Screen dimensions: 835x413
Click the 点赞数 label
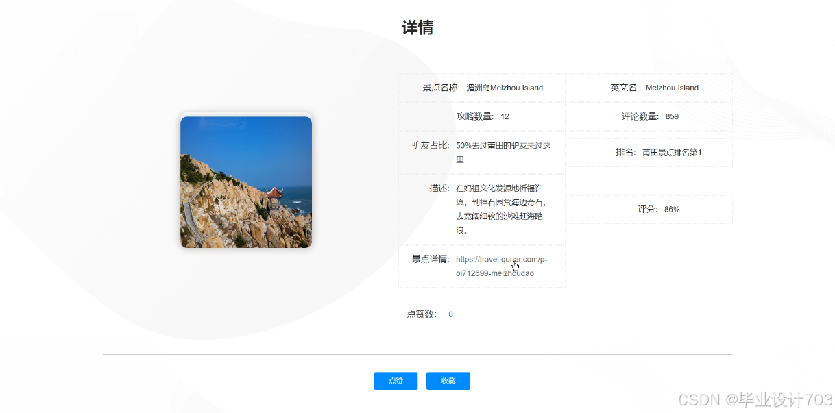click(x=422, y=314)
